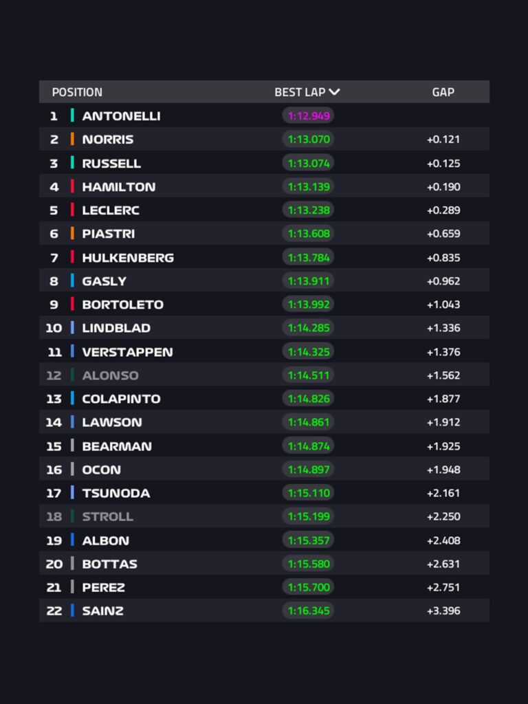Click Perez's +2.751 gap value

click(x=443, y=587)
